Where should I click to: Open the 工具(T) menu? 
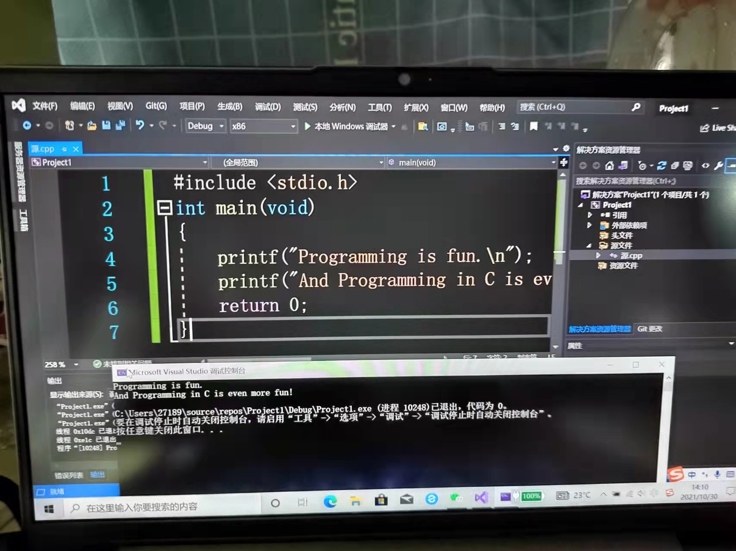[x=380, y=107]
